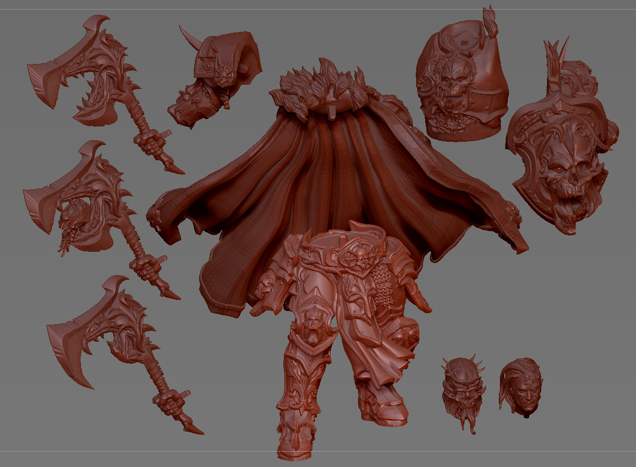Screen dimensions: 636x467
Task: Select the hooded horned helmet piece
Action: click(x=214, y=77)
